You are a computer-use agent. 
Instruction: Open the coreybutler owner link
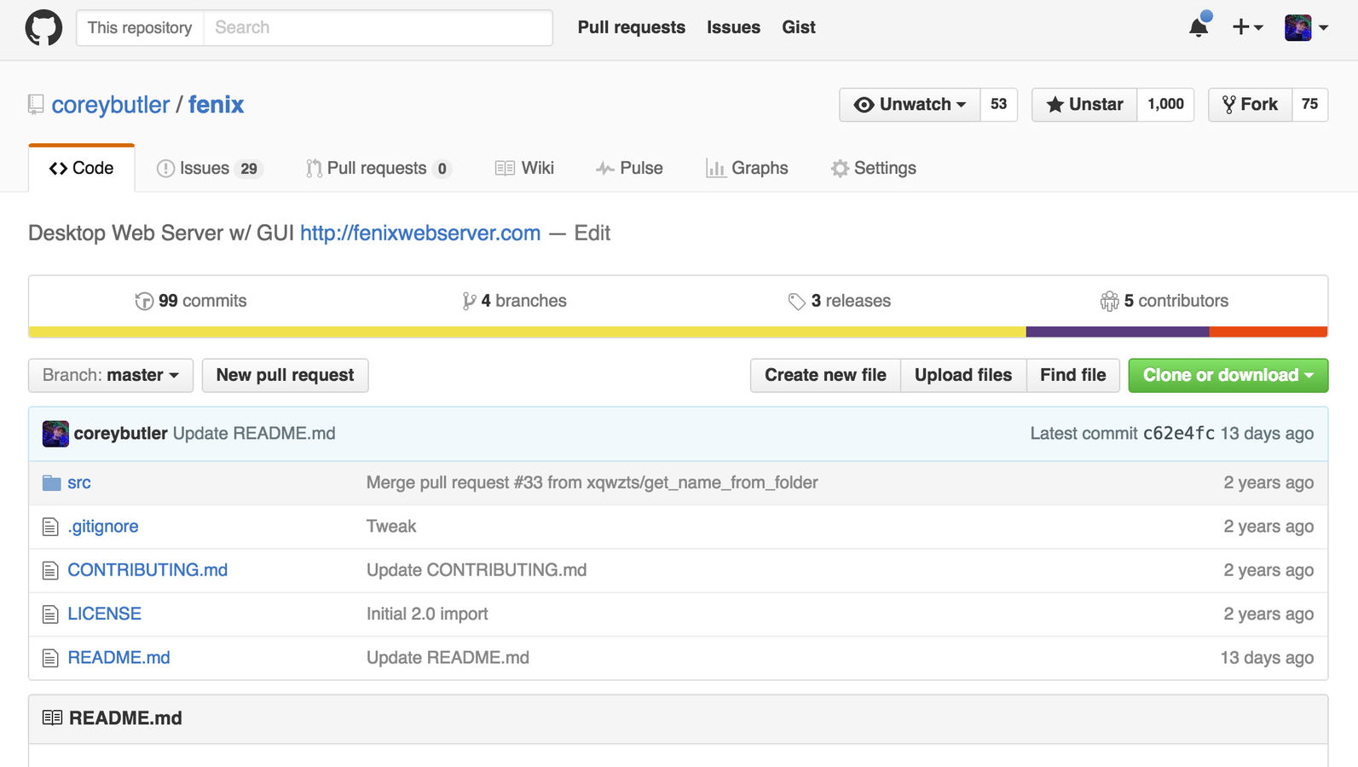coord(111,105)
